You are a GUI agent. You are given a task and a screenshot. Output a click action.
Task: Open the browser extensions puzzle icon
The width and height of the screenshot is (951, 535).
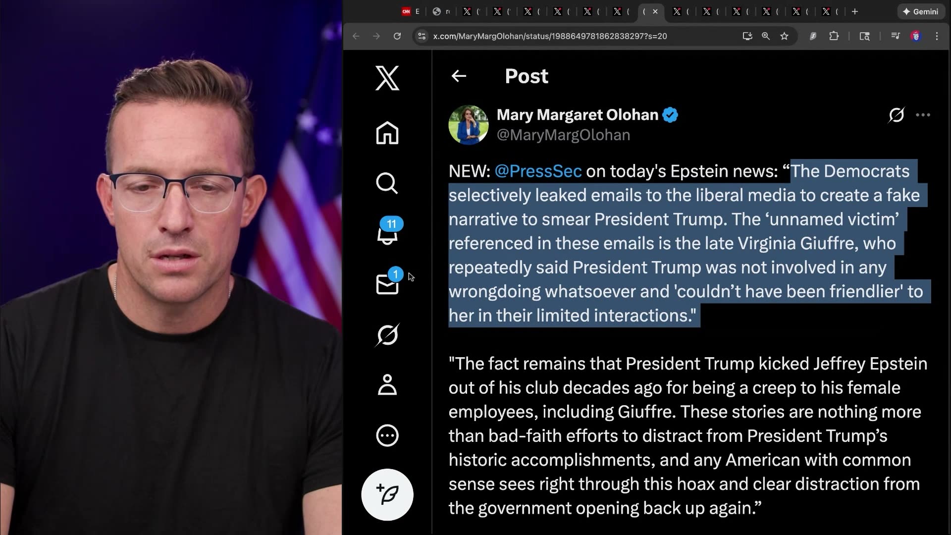pos(835,36)
